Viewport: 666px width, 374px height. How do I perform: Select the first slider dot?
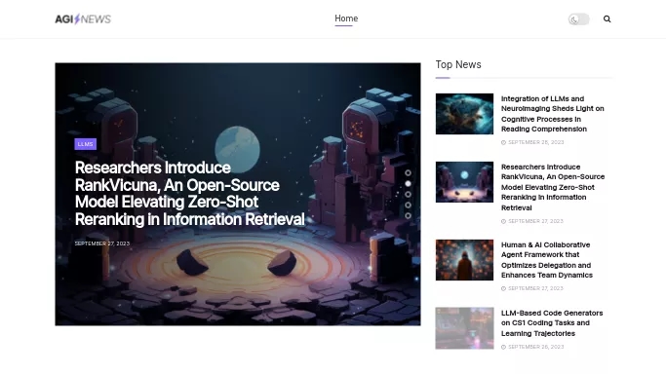[x=408, y=173]
